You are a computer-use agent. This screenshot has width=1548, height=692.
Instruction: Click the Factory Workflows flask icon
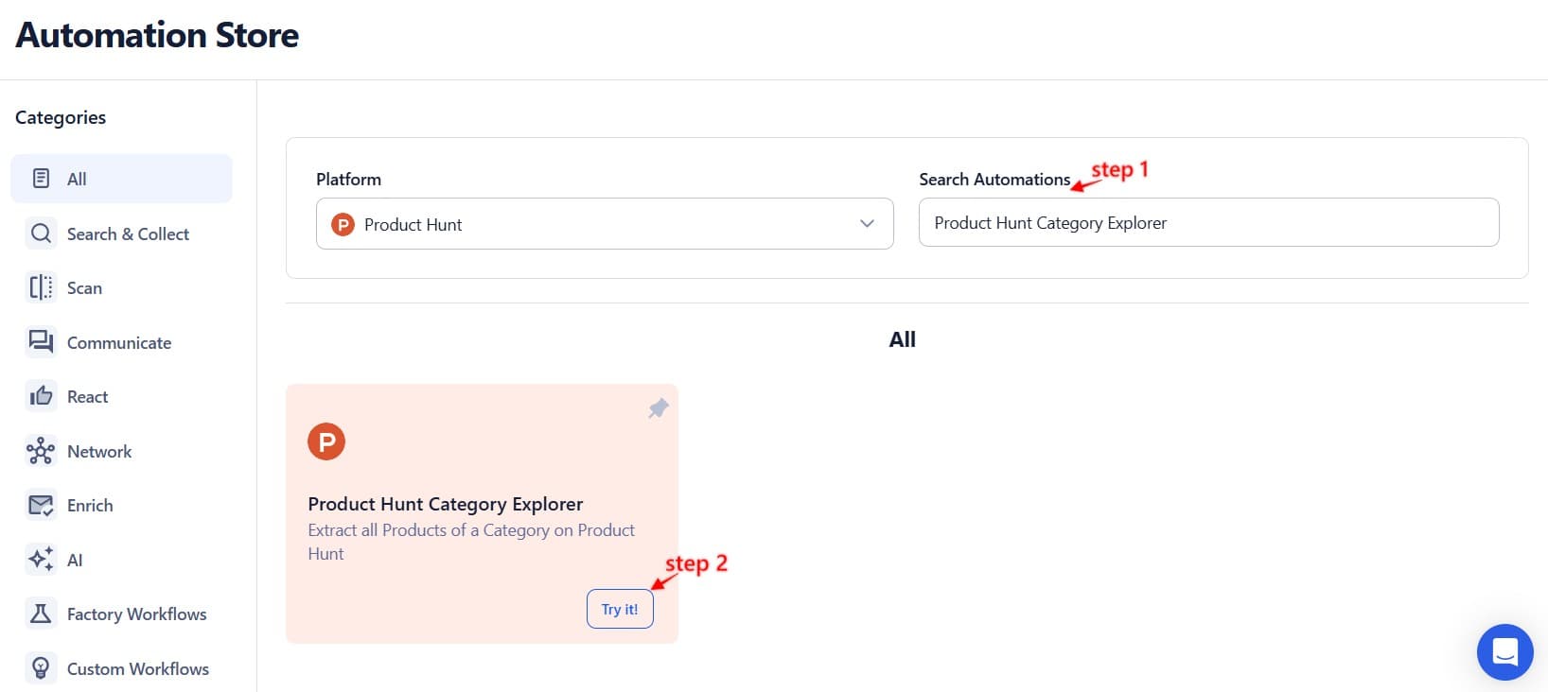41,614
